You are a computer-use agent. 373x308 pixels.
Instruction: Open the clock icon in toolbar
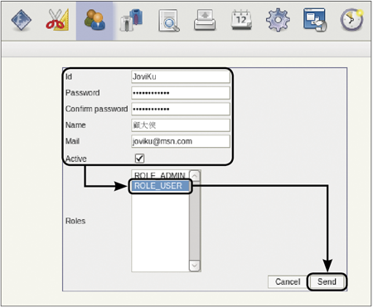coord(351,20)
